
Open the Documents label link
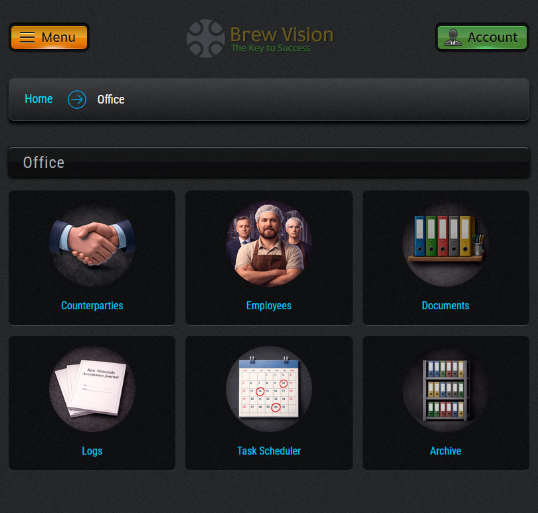click(x=445, y=305)
